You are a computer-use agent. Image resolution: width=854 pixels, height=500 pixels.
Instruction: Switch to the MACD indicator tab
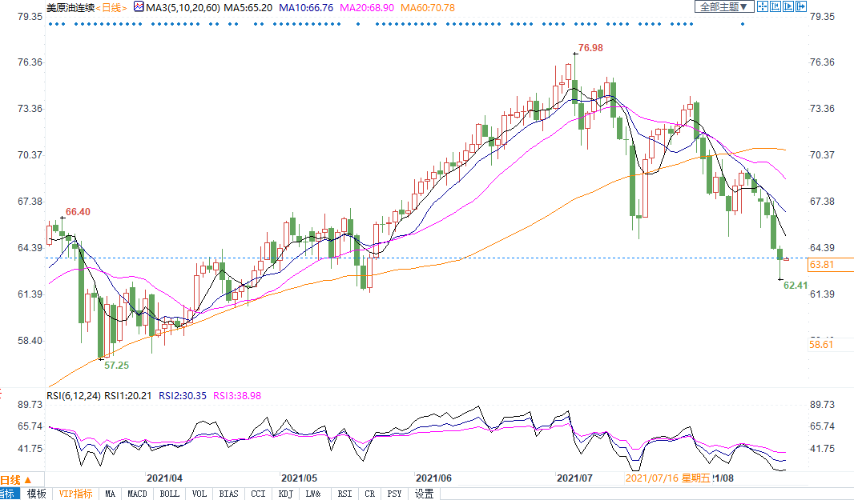click(137, 494)
